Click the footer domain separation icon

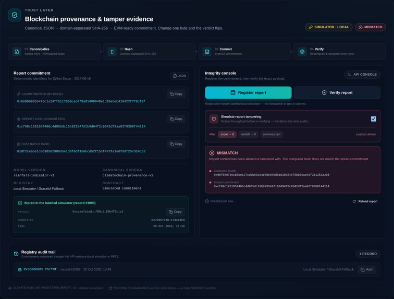click(x=10, y=288)
